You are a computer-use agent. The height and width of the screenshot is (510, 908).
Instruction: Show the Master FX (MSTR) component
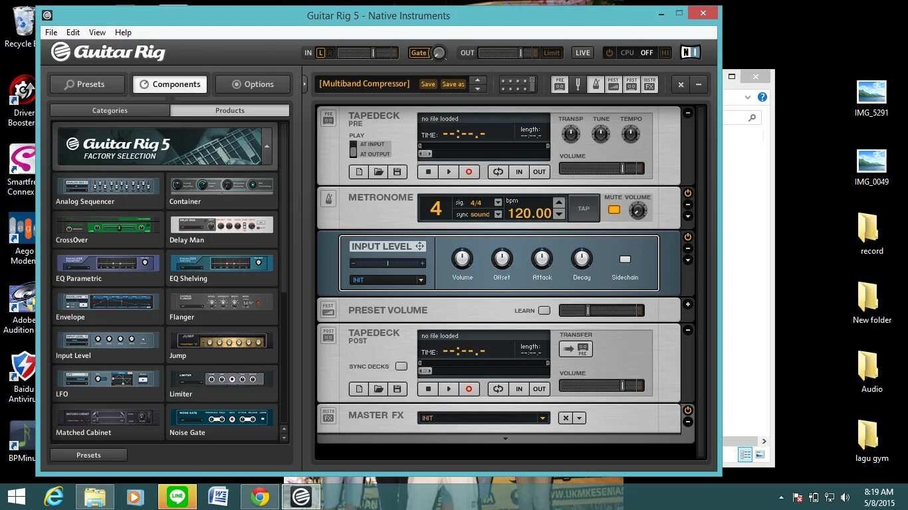click(x=649, y=84)
